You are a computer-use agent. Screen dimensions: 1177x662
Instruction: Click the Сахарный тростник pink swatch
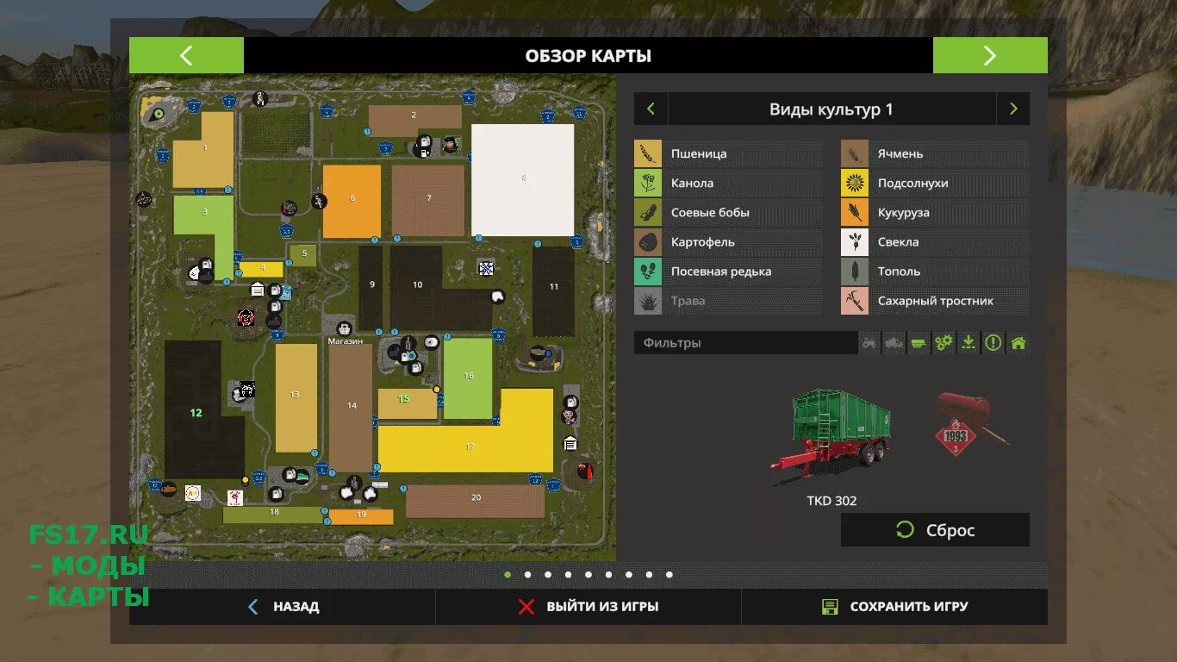[x=855, y=301]
